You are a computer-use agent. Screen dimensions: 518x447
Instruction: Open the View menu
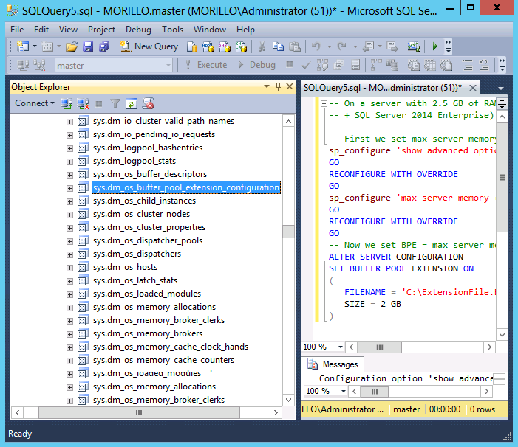(68, 30)
